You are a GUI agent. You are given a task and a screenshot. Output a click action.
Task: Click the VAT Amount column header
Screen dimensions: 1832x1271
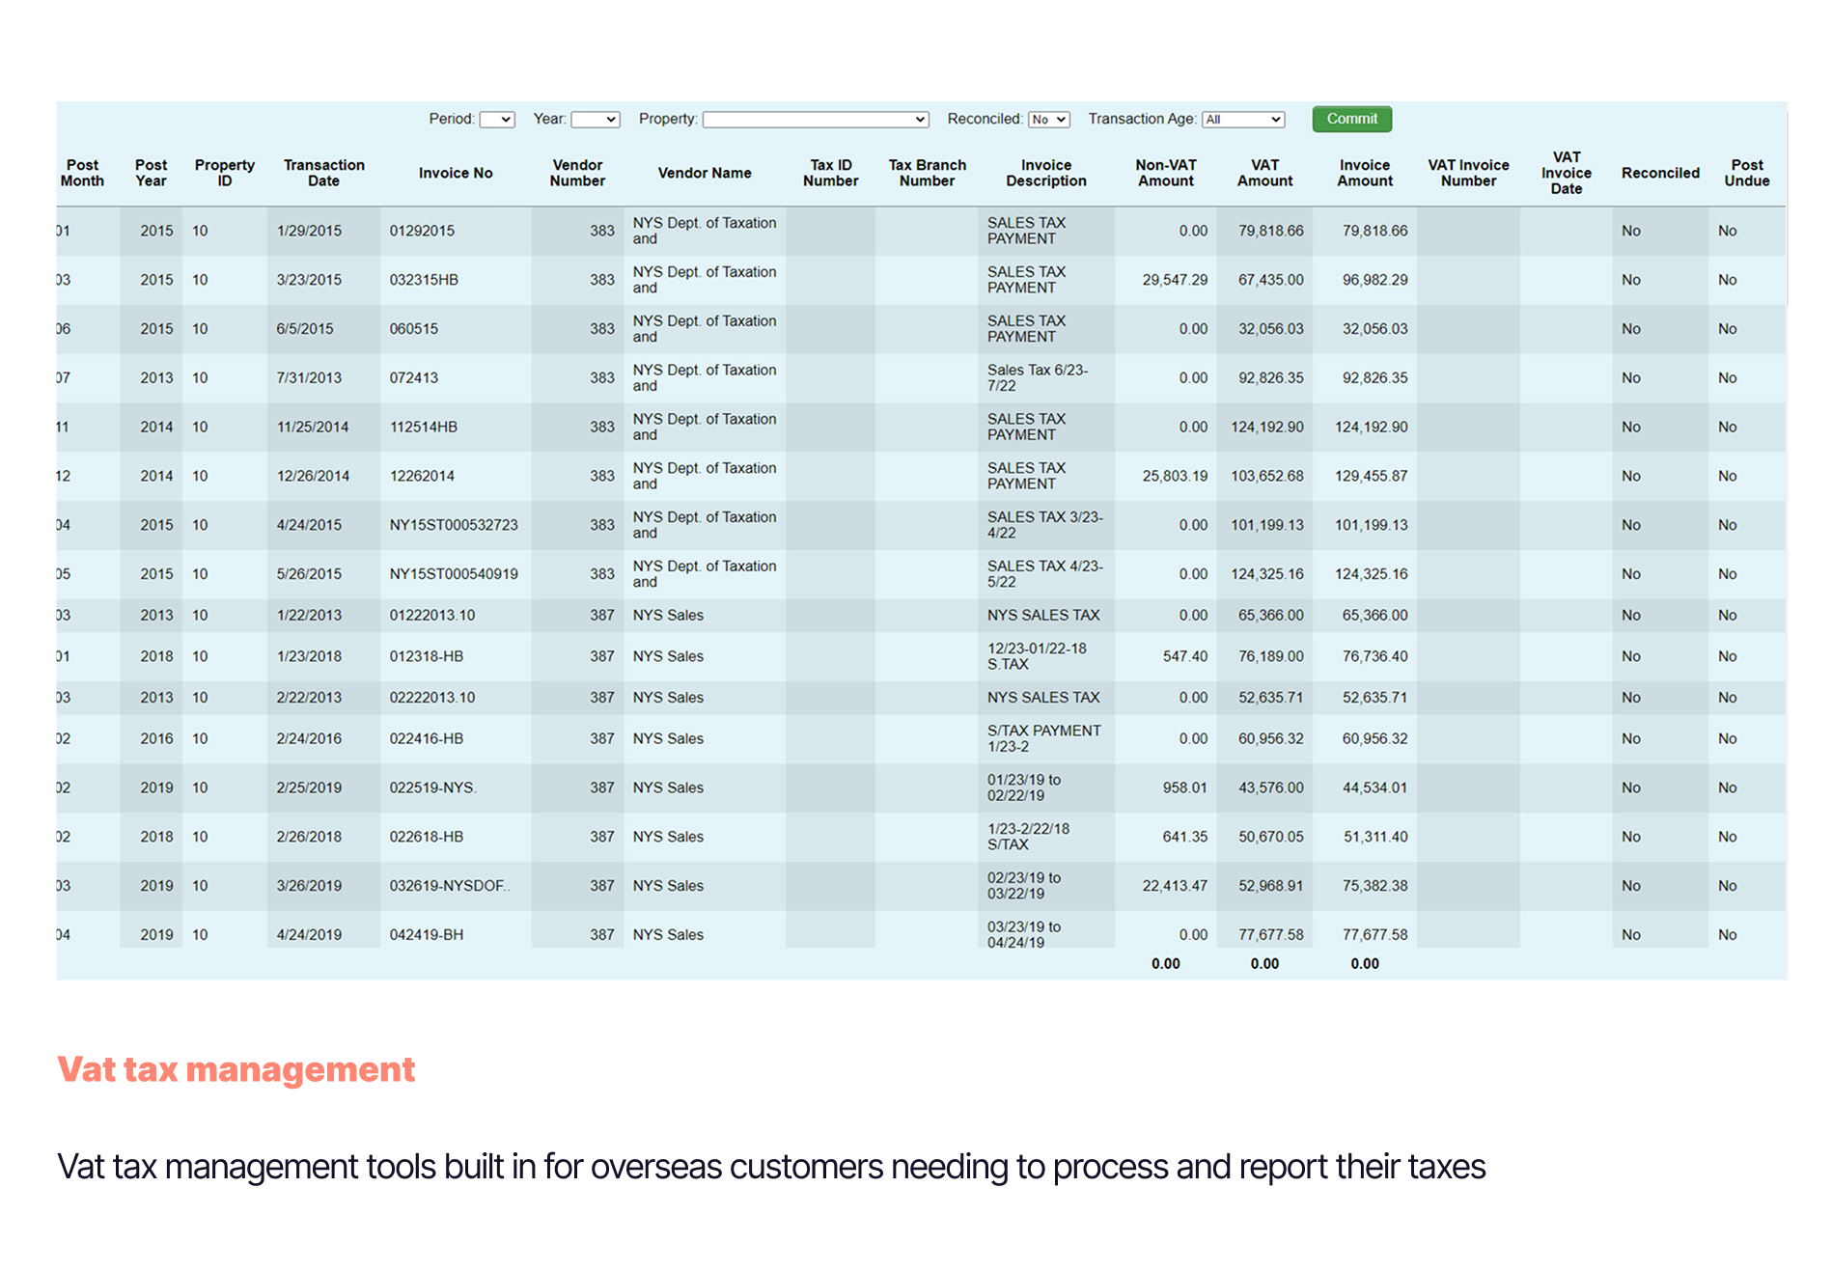tap(1264, 173)
